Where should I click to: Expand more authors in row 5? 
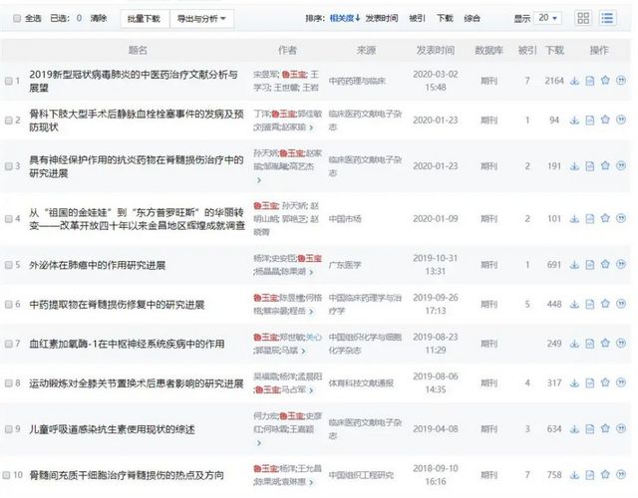(311, 272)
